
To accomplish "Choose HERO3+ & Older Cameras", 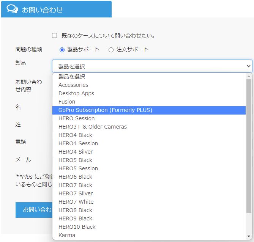I will click(x=149, y=127).
